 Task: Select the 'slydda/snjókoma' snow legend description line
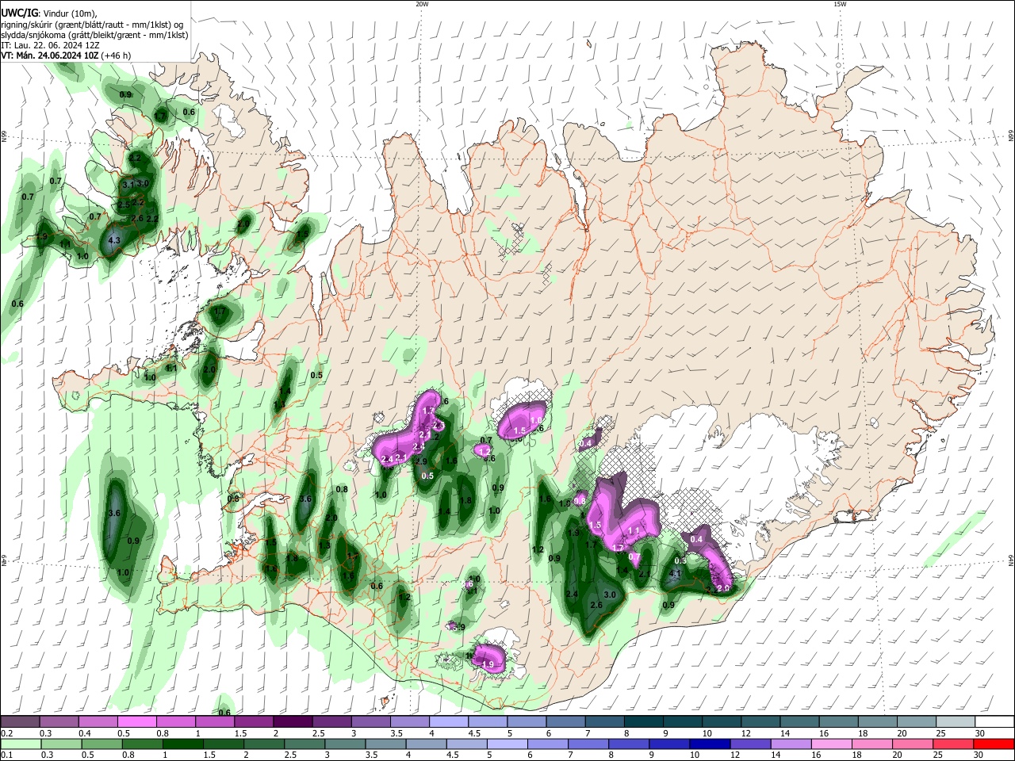click(94, 35)
